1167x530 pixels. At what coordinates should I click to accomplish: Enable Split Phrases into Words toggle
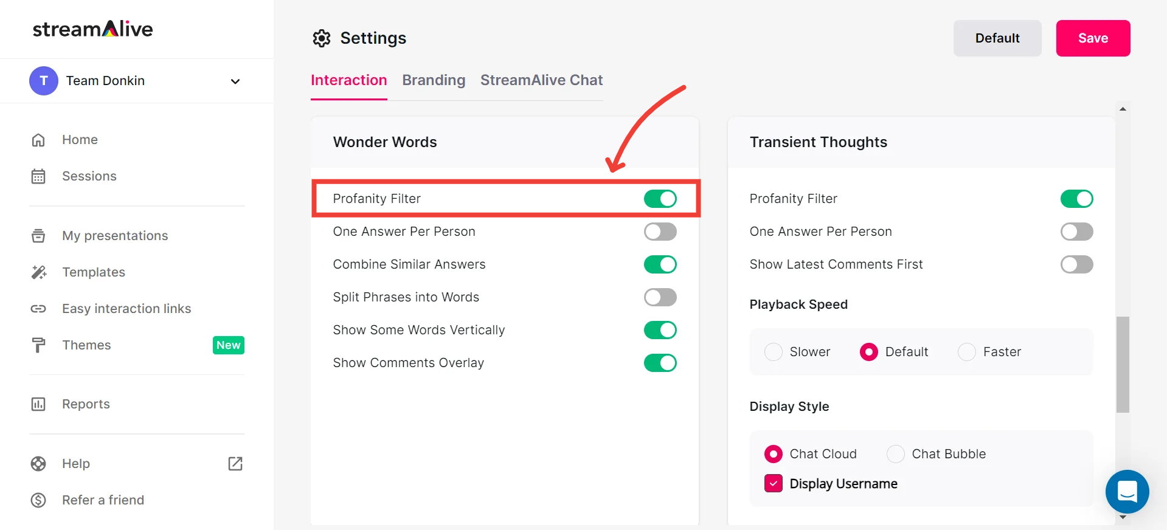click(x=660, y=297)
